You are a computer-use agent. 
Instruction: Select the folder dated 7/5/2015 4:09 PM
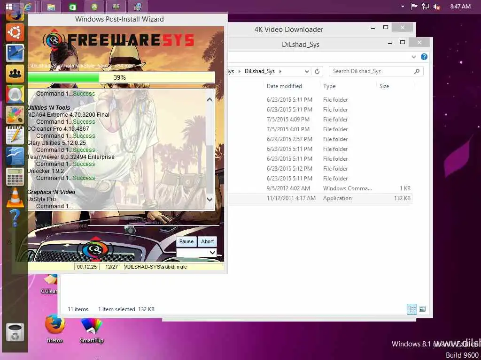click(x=320, y=120)
